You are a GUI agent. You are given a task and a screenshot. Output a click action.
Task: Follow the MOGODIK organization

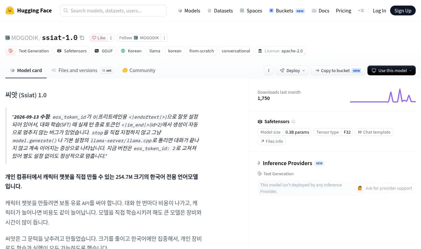139,38
